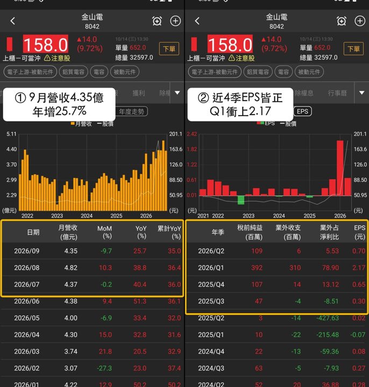
Task: Sort by 月營收 column header
Action: [x=68, y=232]
